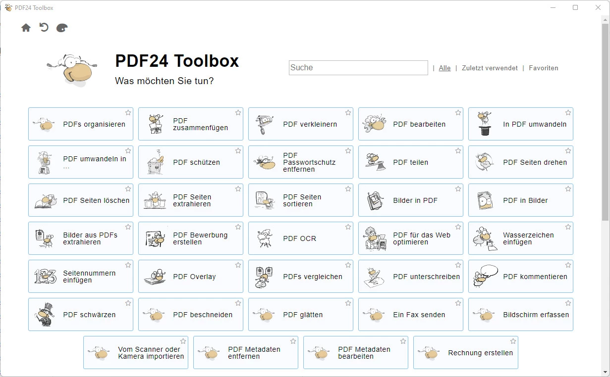The width and height of the screenshot is (610, 377).
Task: Click the PDF verkleinern sheep icon
Action: coord(265,124)
